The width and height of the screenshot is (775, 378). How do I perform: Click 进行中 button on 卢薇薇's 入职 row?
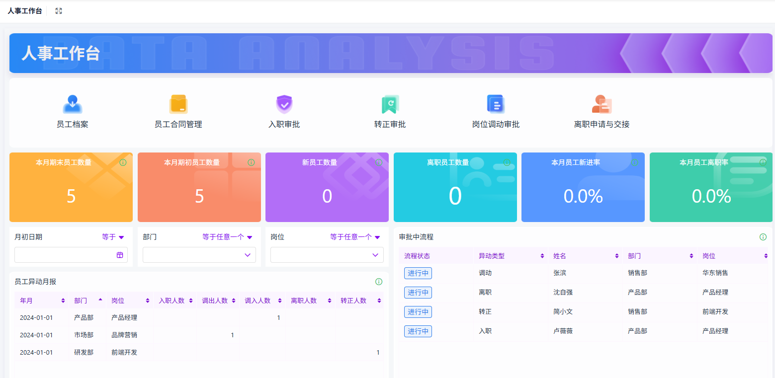[418, 331]
